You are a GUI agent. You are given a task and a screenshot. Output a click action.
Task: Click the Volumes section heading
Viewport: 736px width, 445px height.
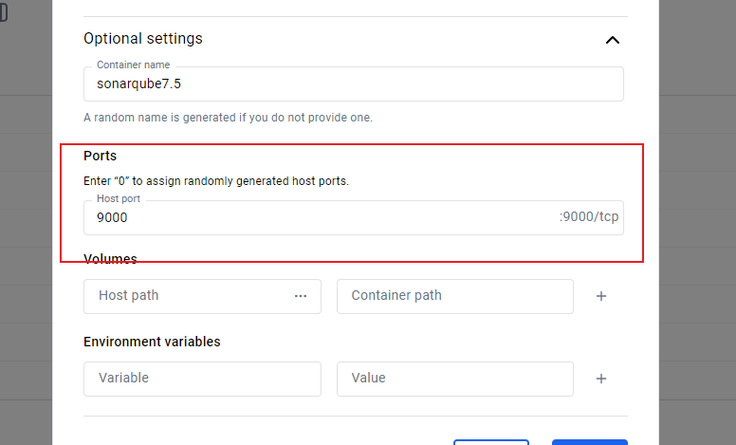coord(110,259)
